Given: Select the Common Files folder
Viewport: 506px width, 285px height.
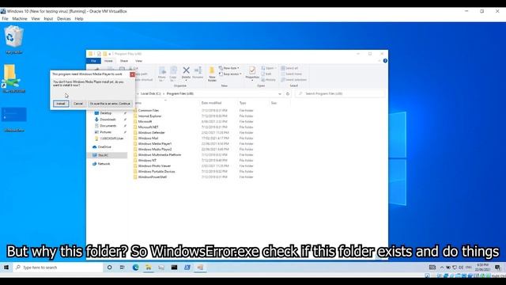Looking at the screenshot, I should pyautogui.click(x=149, y=111).
